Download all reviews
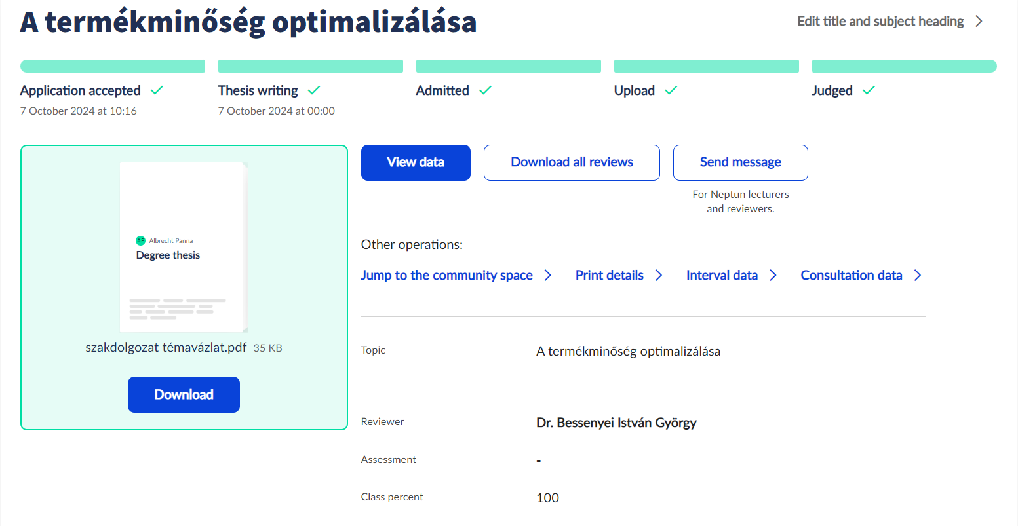The image size is (1018, 526). click(x=572, y=162)
